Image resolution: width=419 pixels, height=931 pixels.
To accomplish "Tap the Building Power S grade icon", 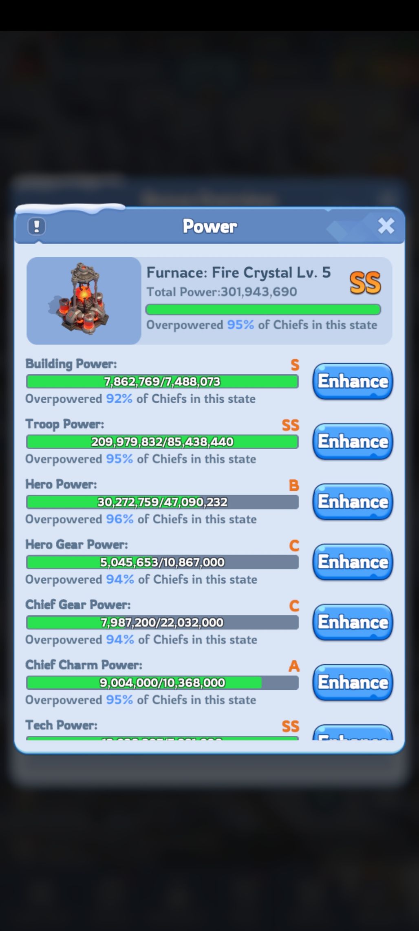I will (x=295, y=365).
